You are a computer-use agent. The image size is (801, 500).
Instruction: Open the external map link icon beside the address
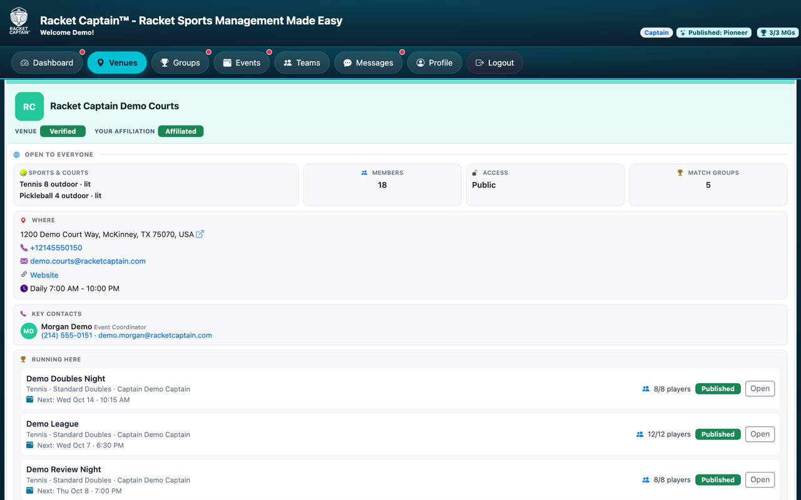pyautogui.click(x=200, y=234)
